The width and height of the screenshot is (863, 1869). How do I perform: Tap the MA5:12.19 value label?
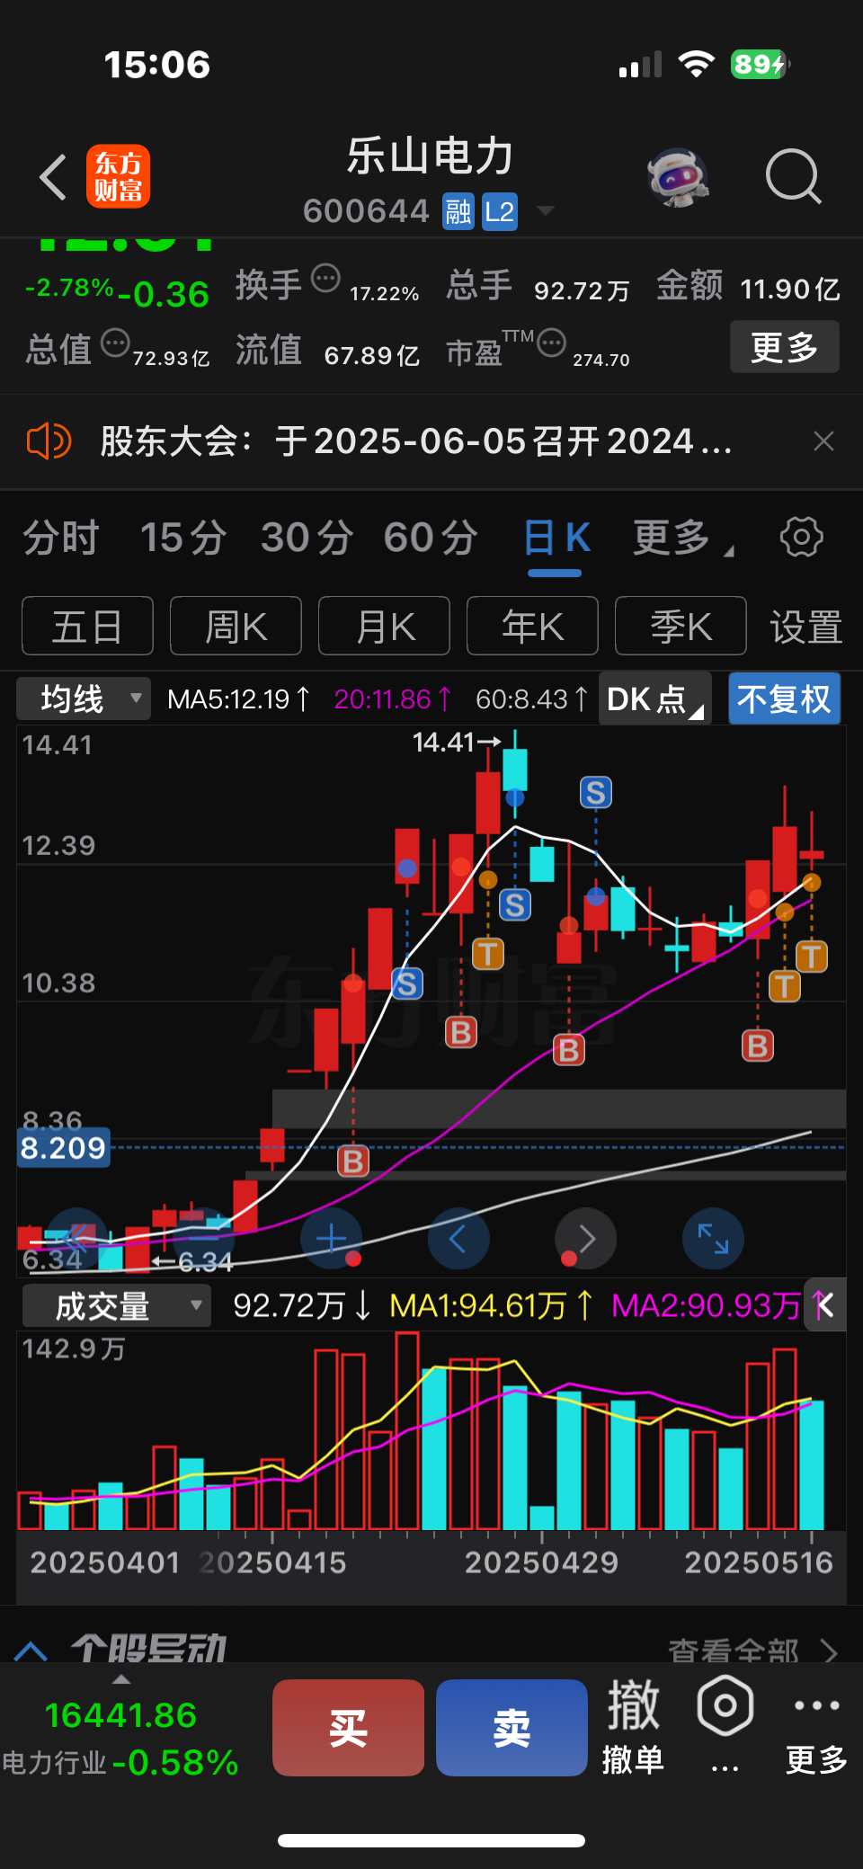pyautogui.click(x=238, y=699)
